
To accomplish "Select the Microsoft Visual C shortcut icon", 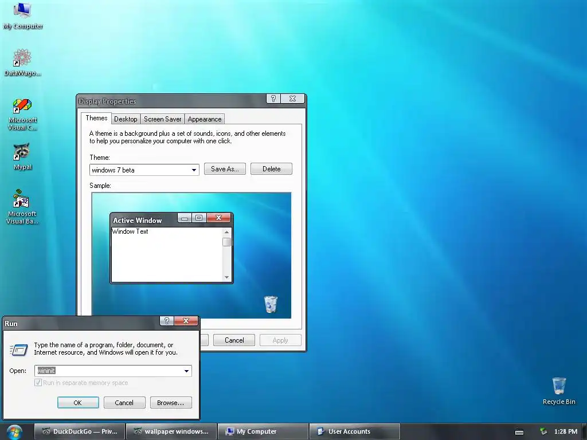I will 22,114.
